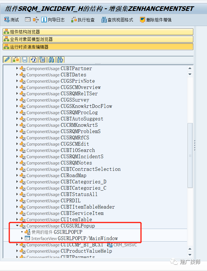Click bottom scrollbar down arrow
207x271 pixels.
(x=190, y=255)
